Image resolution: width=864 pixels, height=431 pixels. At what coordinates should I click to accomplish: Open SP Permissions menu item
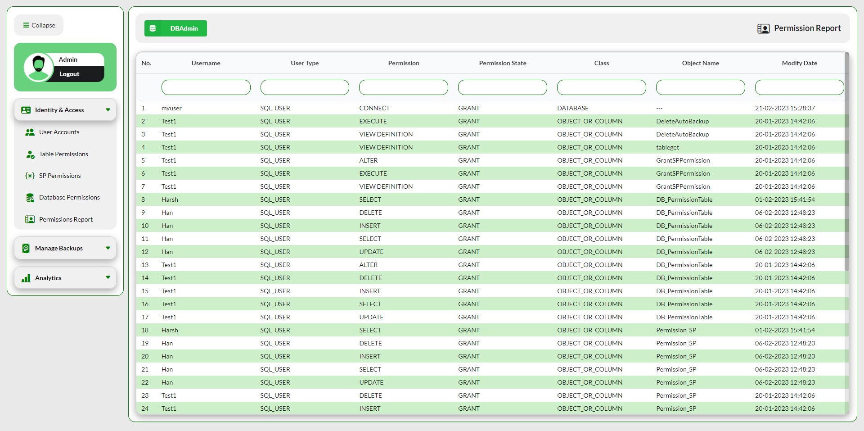point(60,176)
